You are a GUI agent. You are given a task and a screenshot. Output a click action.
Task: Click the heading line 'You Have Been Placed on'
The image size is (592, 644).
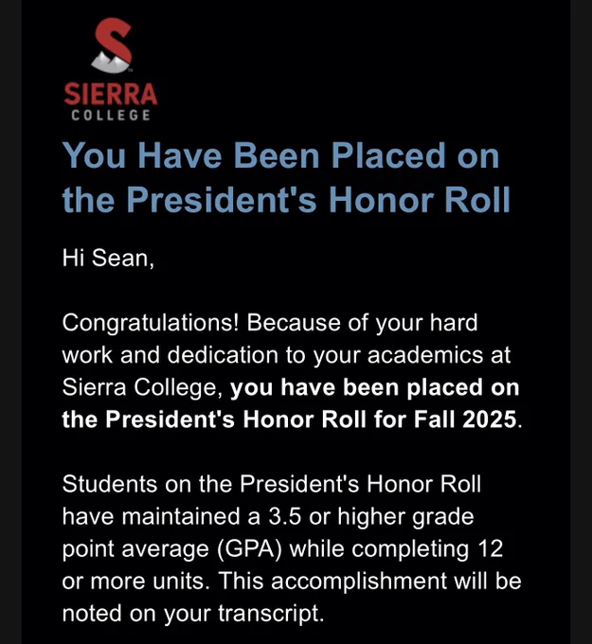280,155
